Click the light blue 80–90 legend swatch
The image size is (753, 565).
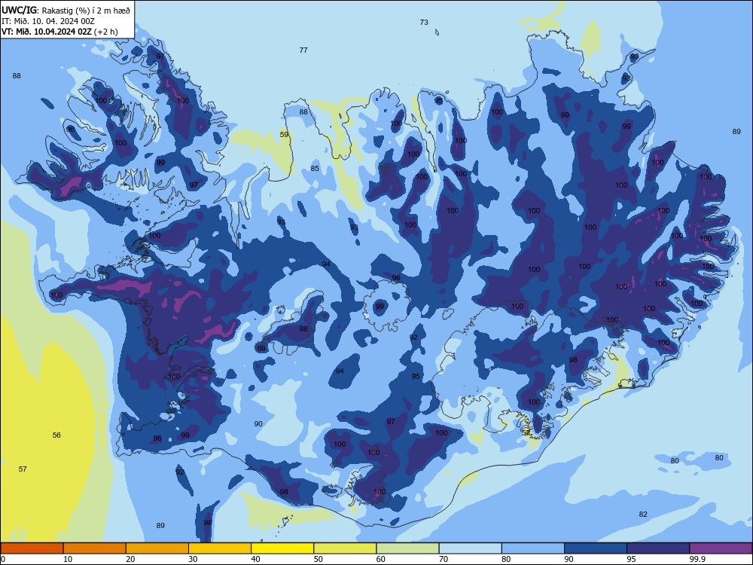(x=532, y=548)
